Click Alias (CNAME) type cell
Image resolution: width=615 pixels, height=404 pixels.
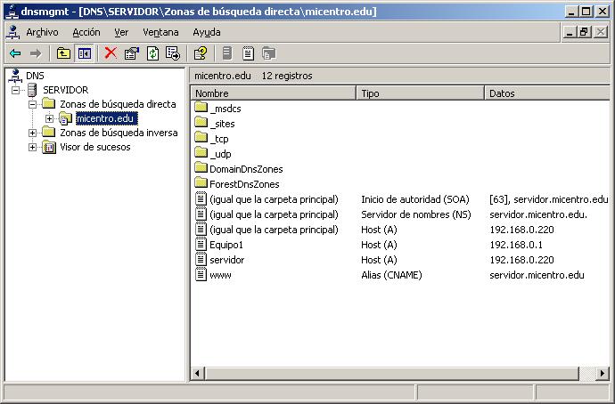(391, 275)
